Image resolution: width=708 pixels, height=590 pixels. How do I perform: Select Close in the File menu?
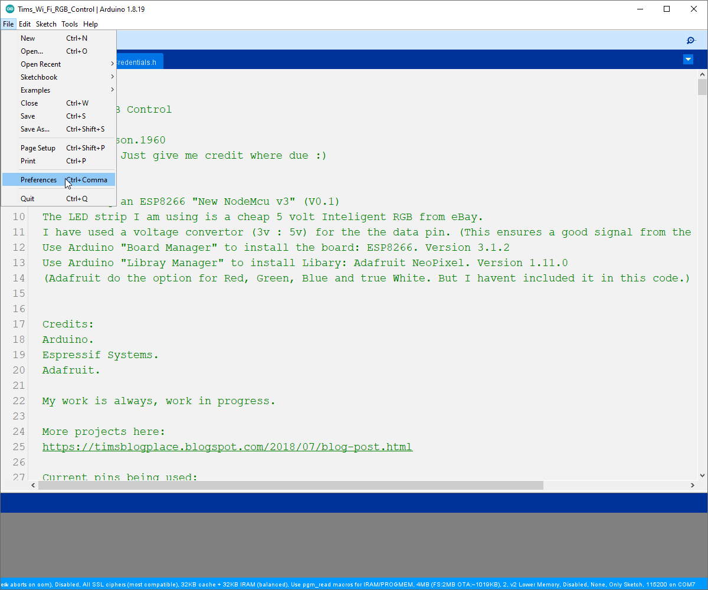click(x=58, y=103)
